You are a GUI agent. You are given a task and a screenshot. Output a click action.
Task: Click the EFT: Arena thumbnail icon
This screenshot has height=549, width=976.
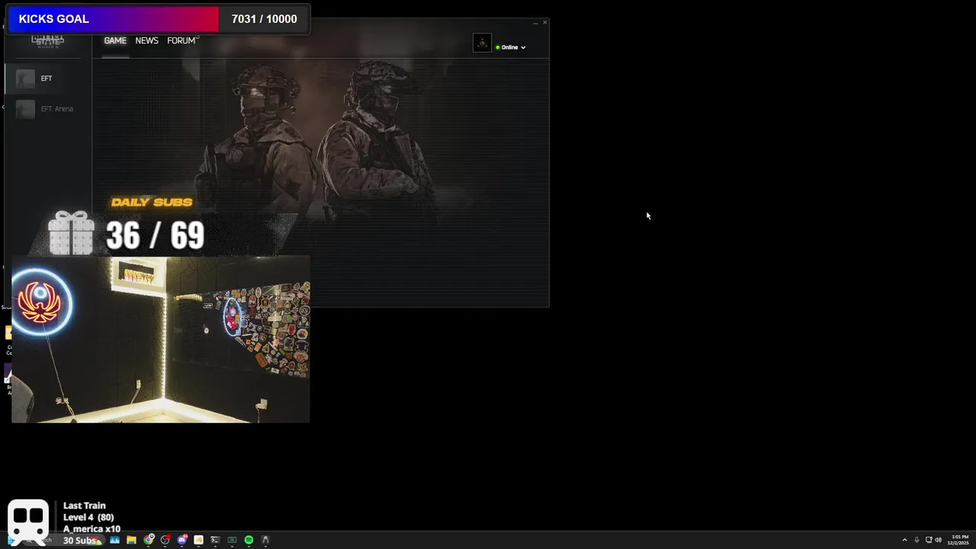(25, 109)
